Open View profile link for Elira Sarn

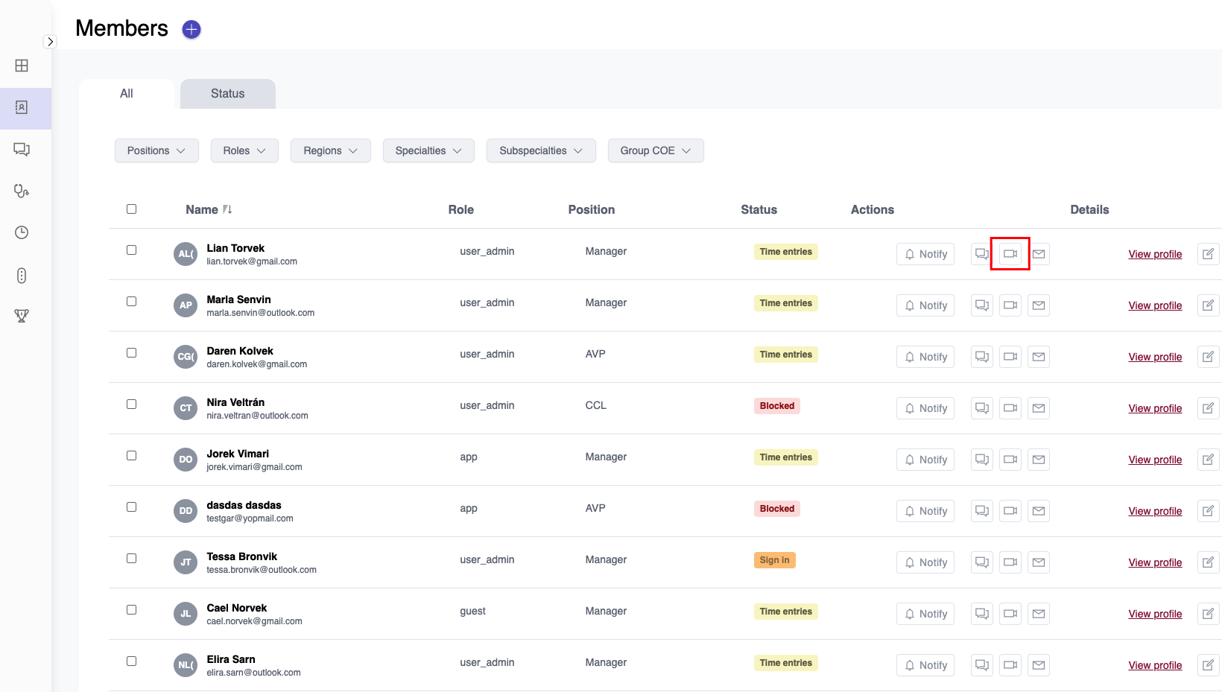pos(1154,665)
